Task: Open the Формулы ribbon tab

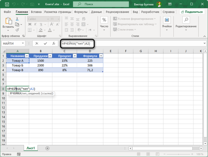Action: coord(81,12)
